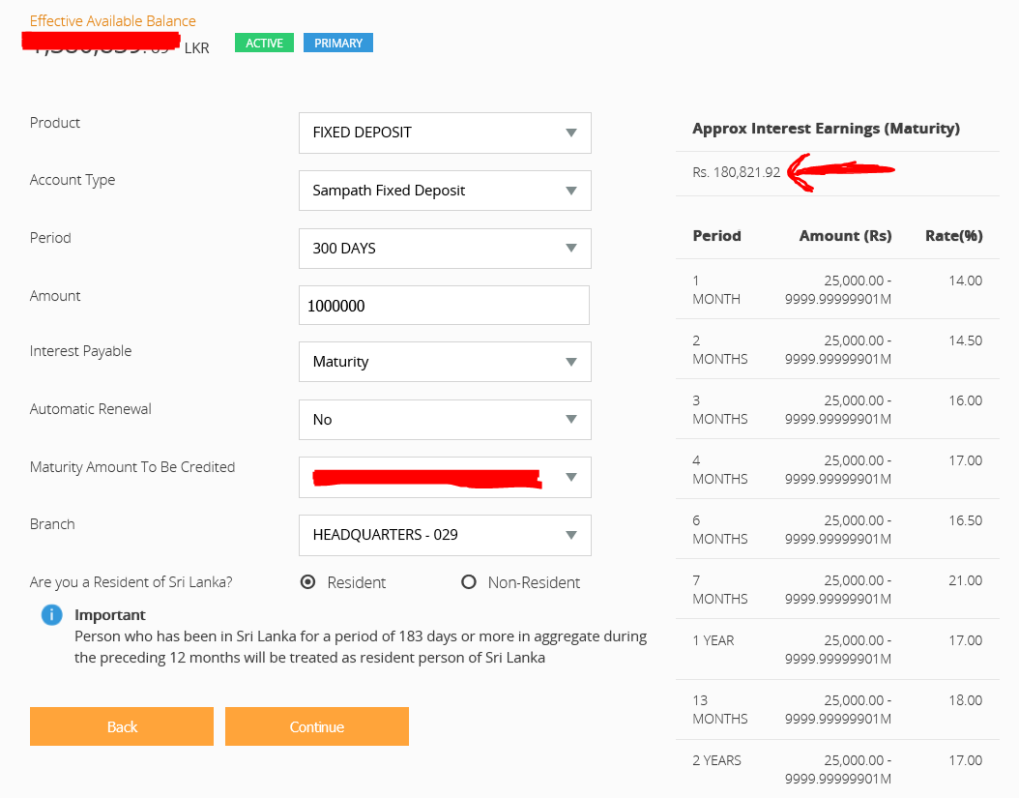The width and height of the screenshot is (1019, 798).
Task: Click the 16.00 rate value
Action: (965, 400)
